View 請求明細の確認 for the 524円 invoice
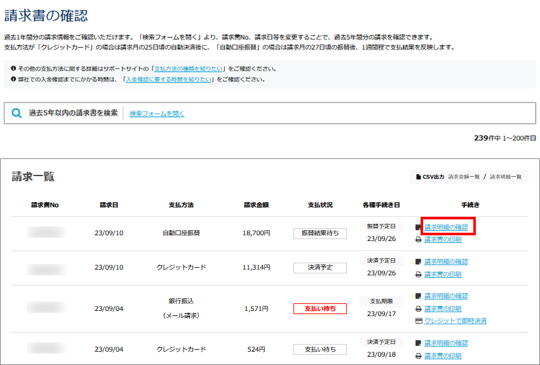This screenshot has height=365, width=540. (446, 343)
